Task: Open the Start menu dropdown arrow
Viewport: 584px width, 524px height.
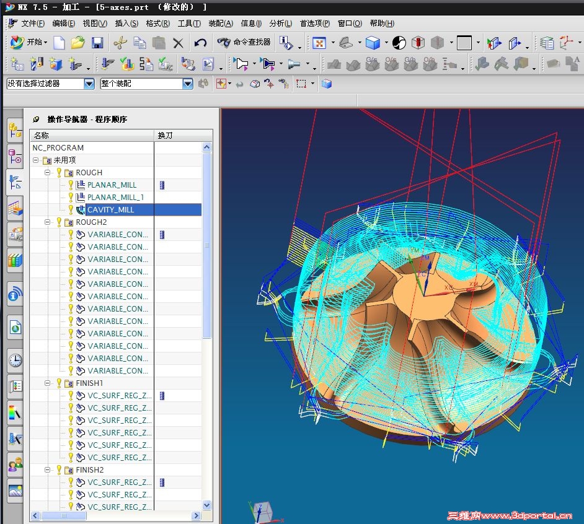Action: coord(45,43)
